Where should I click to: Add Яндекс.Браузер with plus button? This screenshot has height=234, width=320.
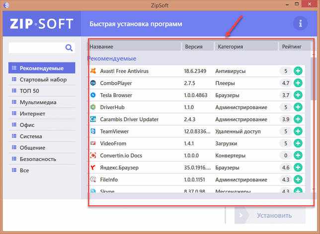[298, 167]
